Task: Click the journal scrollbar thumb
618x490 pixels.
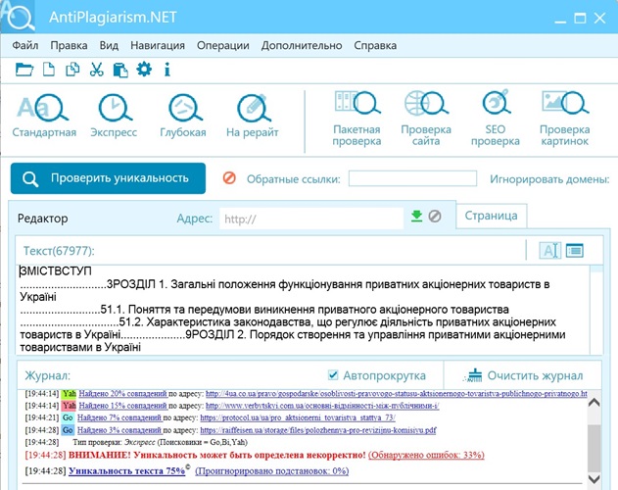Action: [x=594, y=448]
